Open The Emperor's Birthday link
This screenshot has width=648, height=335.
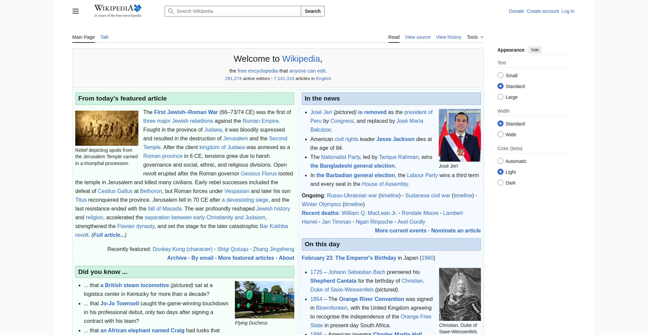[366, 258]
